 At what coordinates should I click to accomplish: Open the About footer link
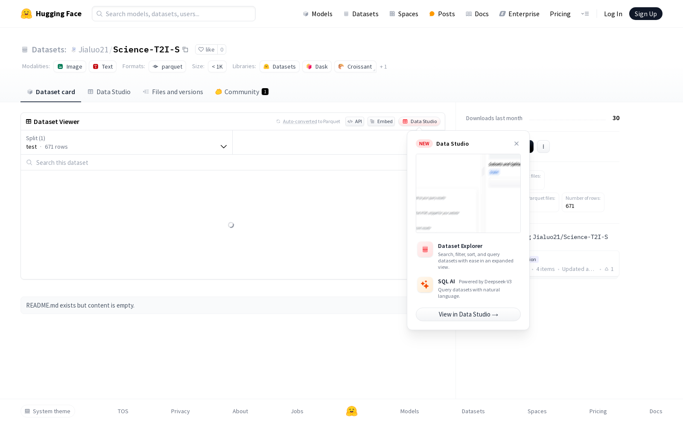[240, 411]
